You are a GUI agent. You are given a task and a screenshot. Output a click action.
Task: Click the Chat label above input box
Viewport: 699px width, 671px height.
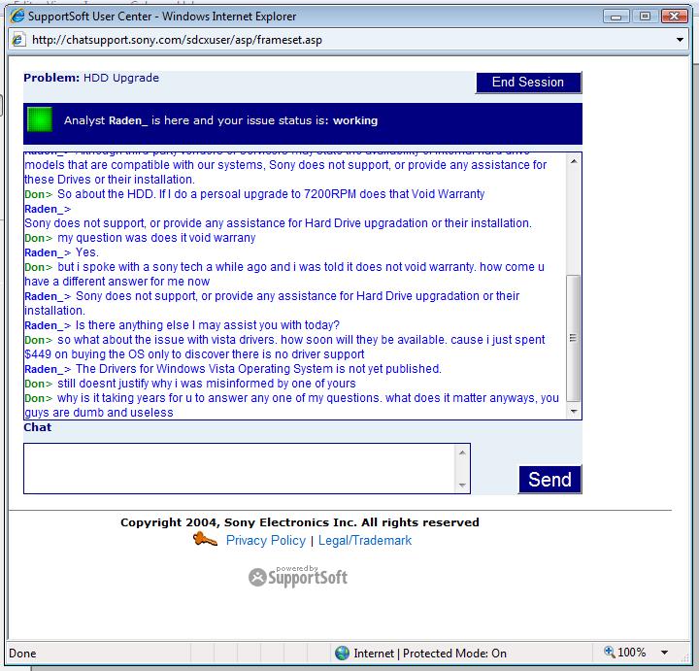[38, 427]
